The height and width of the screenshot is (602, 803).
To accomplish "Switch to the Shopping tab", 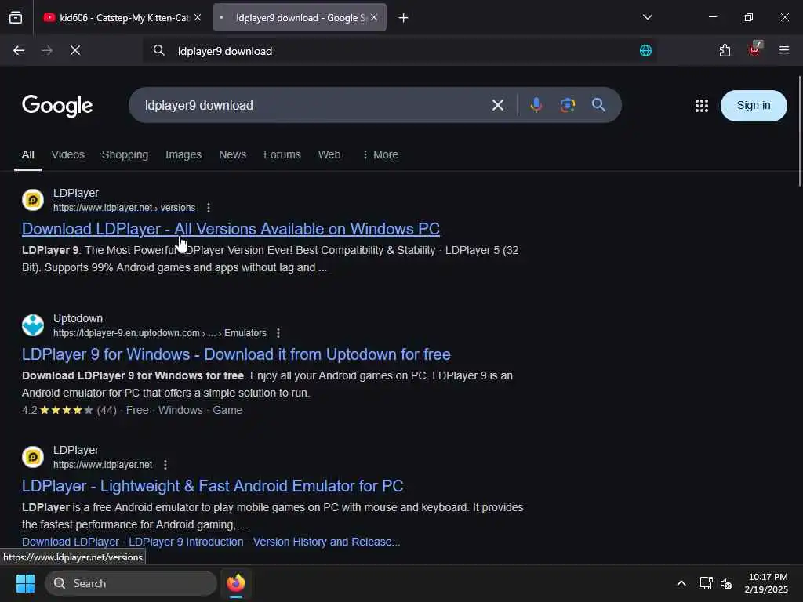I will click(125, 154).
